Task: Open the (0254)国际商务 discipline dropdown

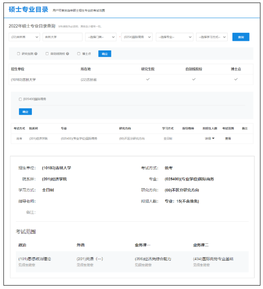Action: pyautogui.click(x=137, y=37)
